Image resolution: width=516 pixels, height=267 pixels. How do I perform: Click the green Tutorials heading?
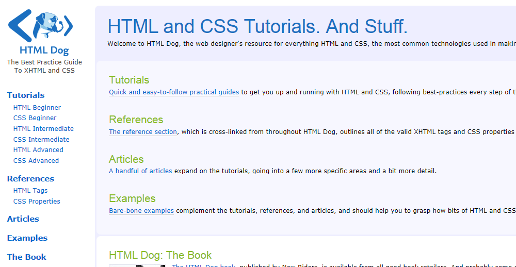(129, 80)
